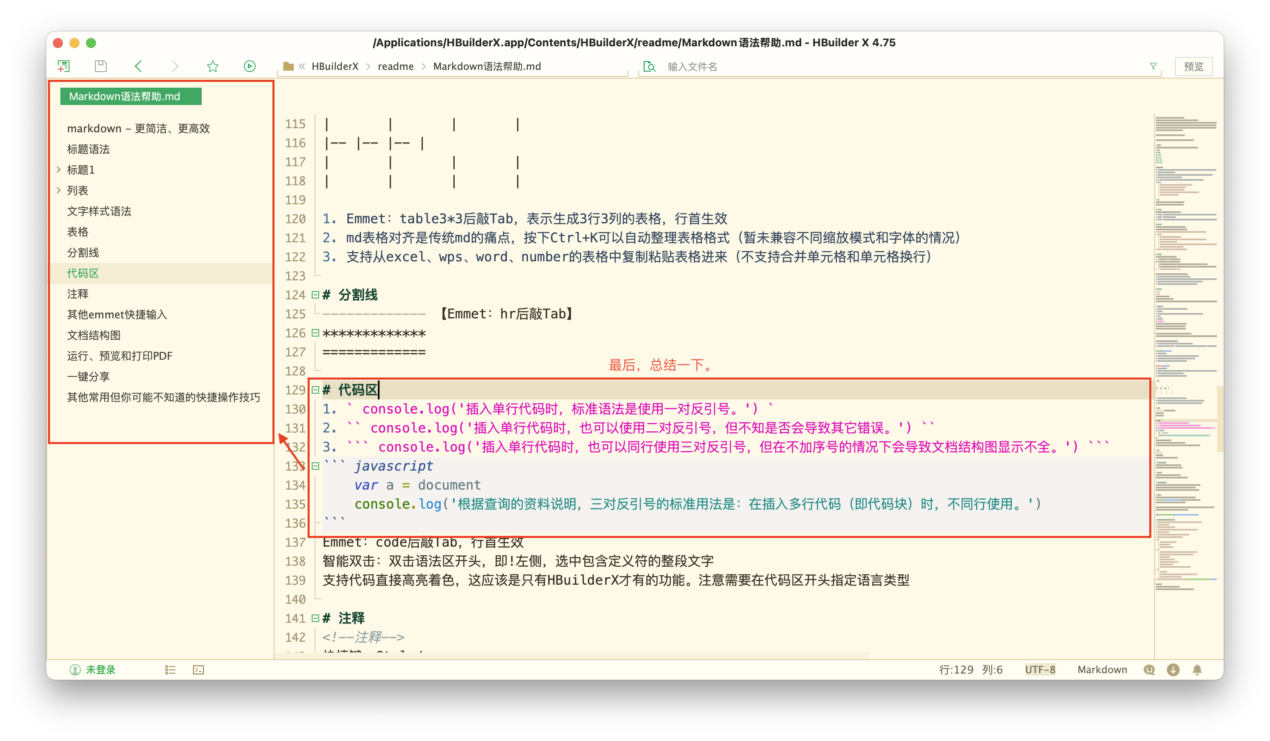Click the run play icon
Viewport: 1270px width, 741px height.
249,66
